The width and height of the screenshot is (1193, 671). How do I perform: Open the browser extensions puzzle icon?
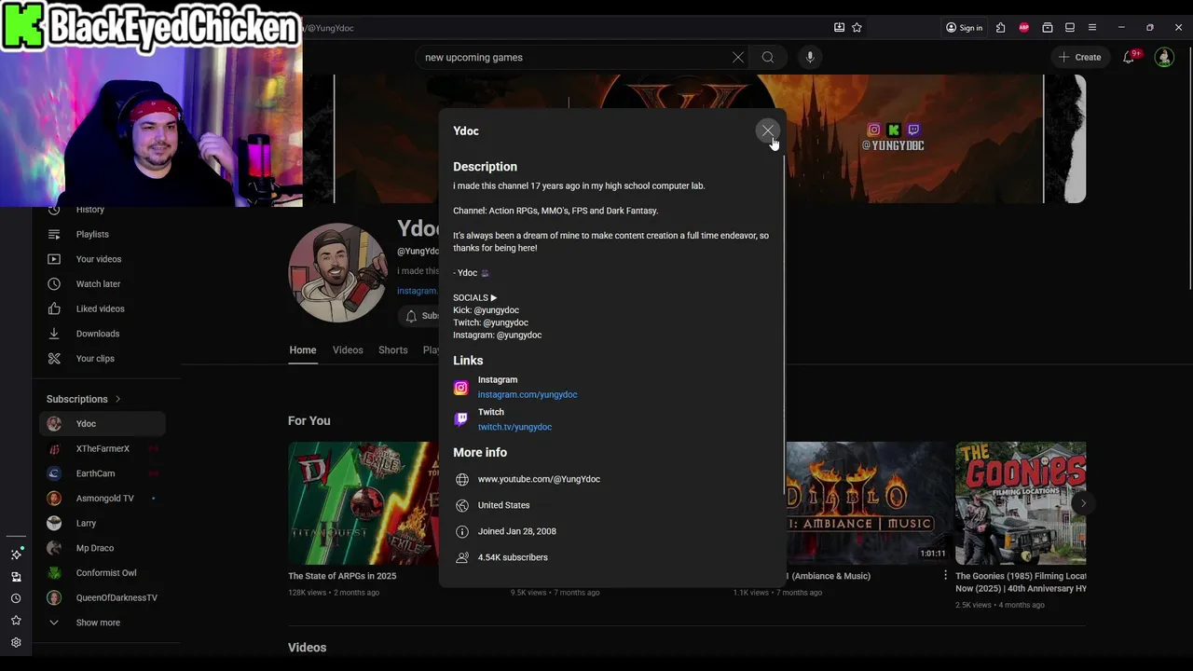(x=1000, y=28)
